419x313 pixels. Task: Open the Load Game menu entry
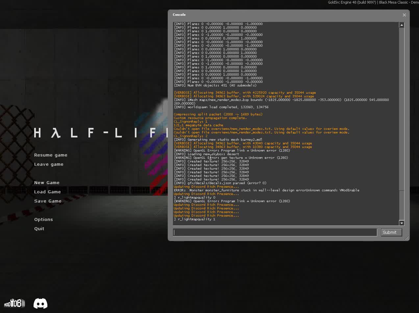click(x=47, y=192)
